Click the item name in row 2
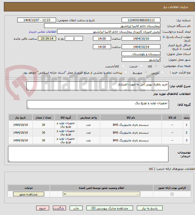 pyautogui.click(x=131, y=133)
